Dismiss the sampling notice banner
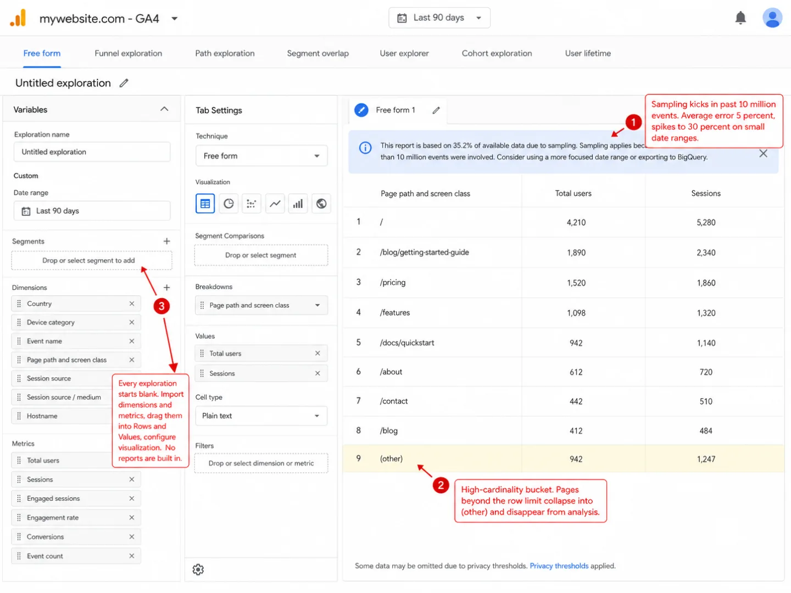 pyautogui.click(x=763, y=154)
